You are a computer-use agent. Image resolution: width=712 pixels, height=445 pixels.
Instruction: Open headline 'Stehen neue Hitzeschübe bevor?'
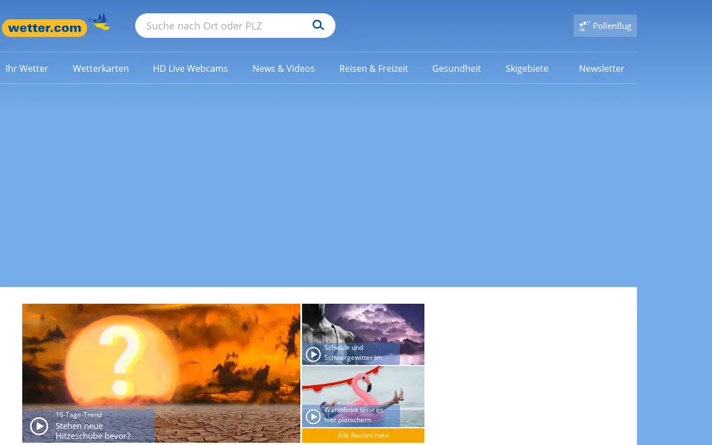pyautogui.click(x=93, y=431)
